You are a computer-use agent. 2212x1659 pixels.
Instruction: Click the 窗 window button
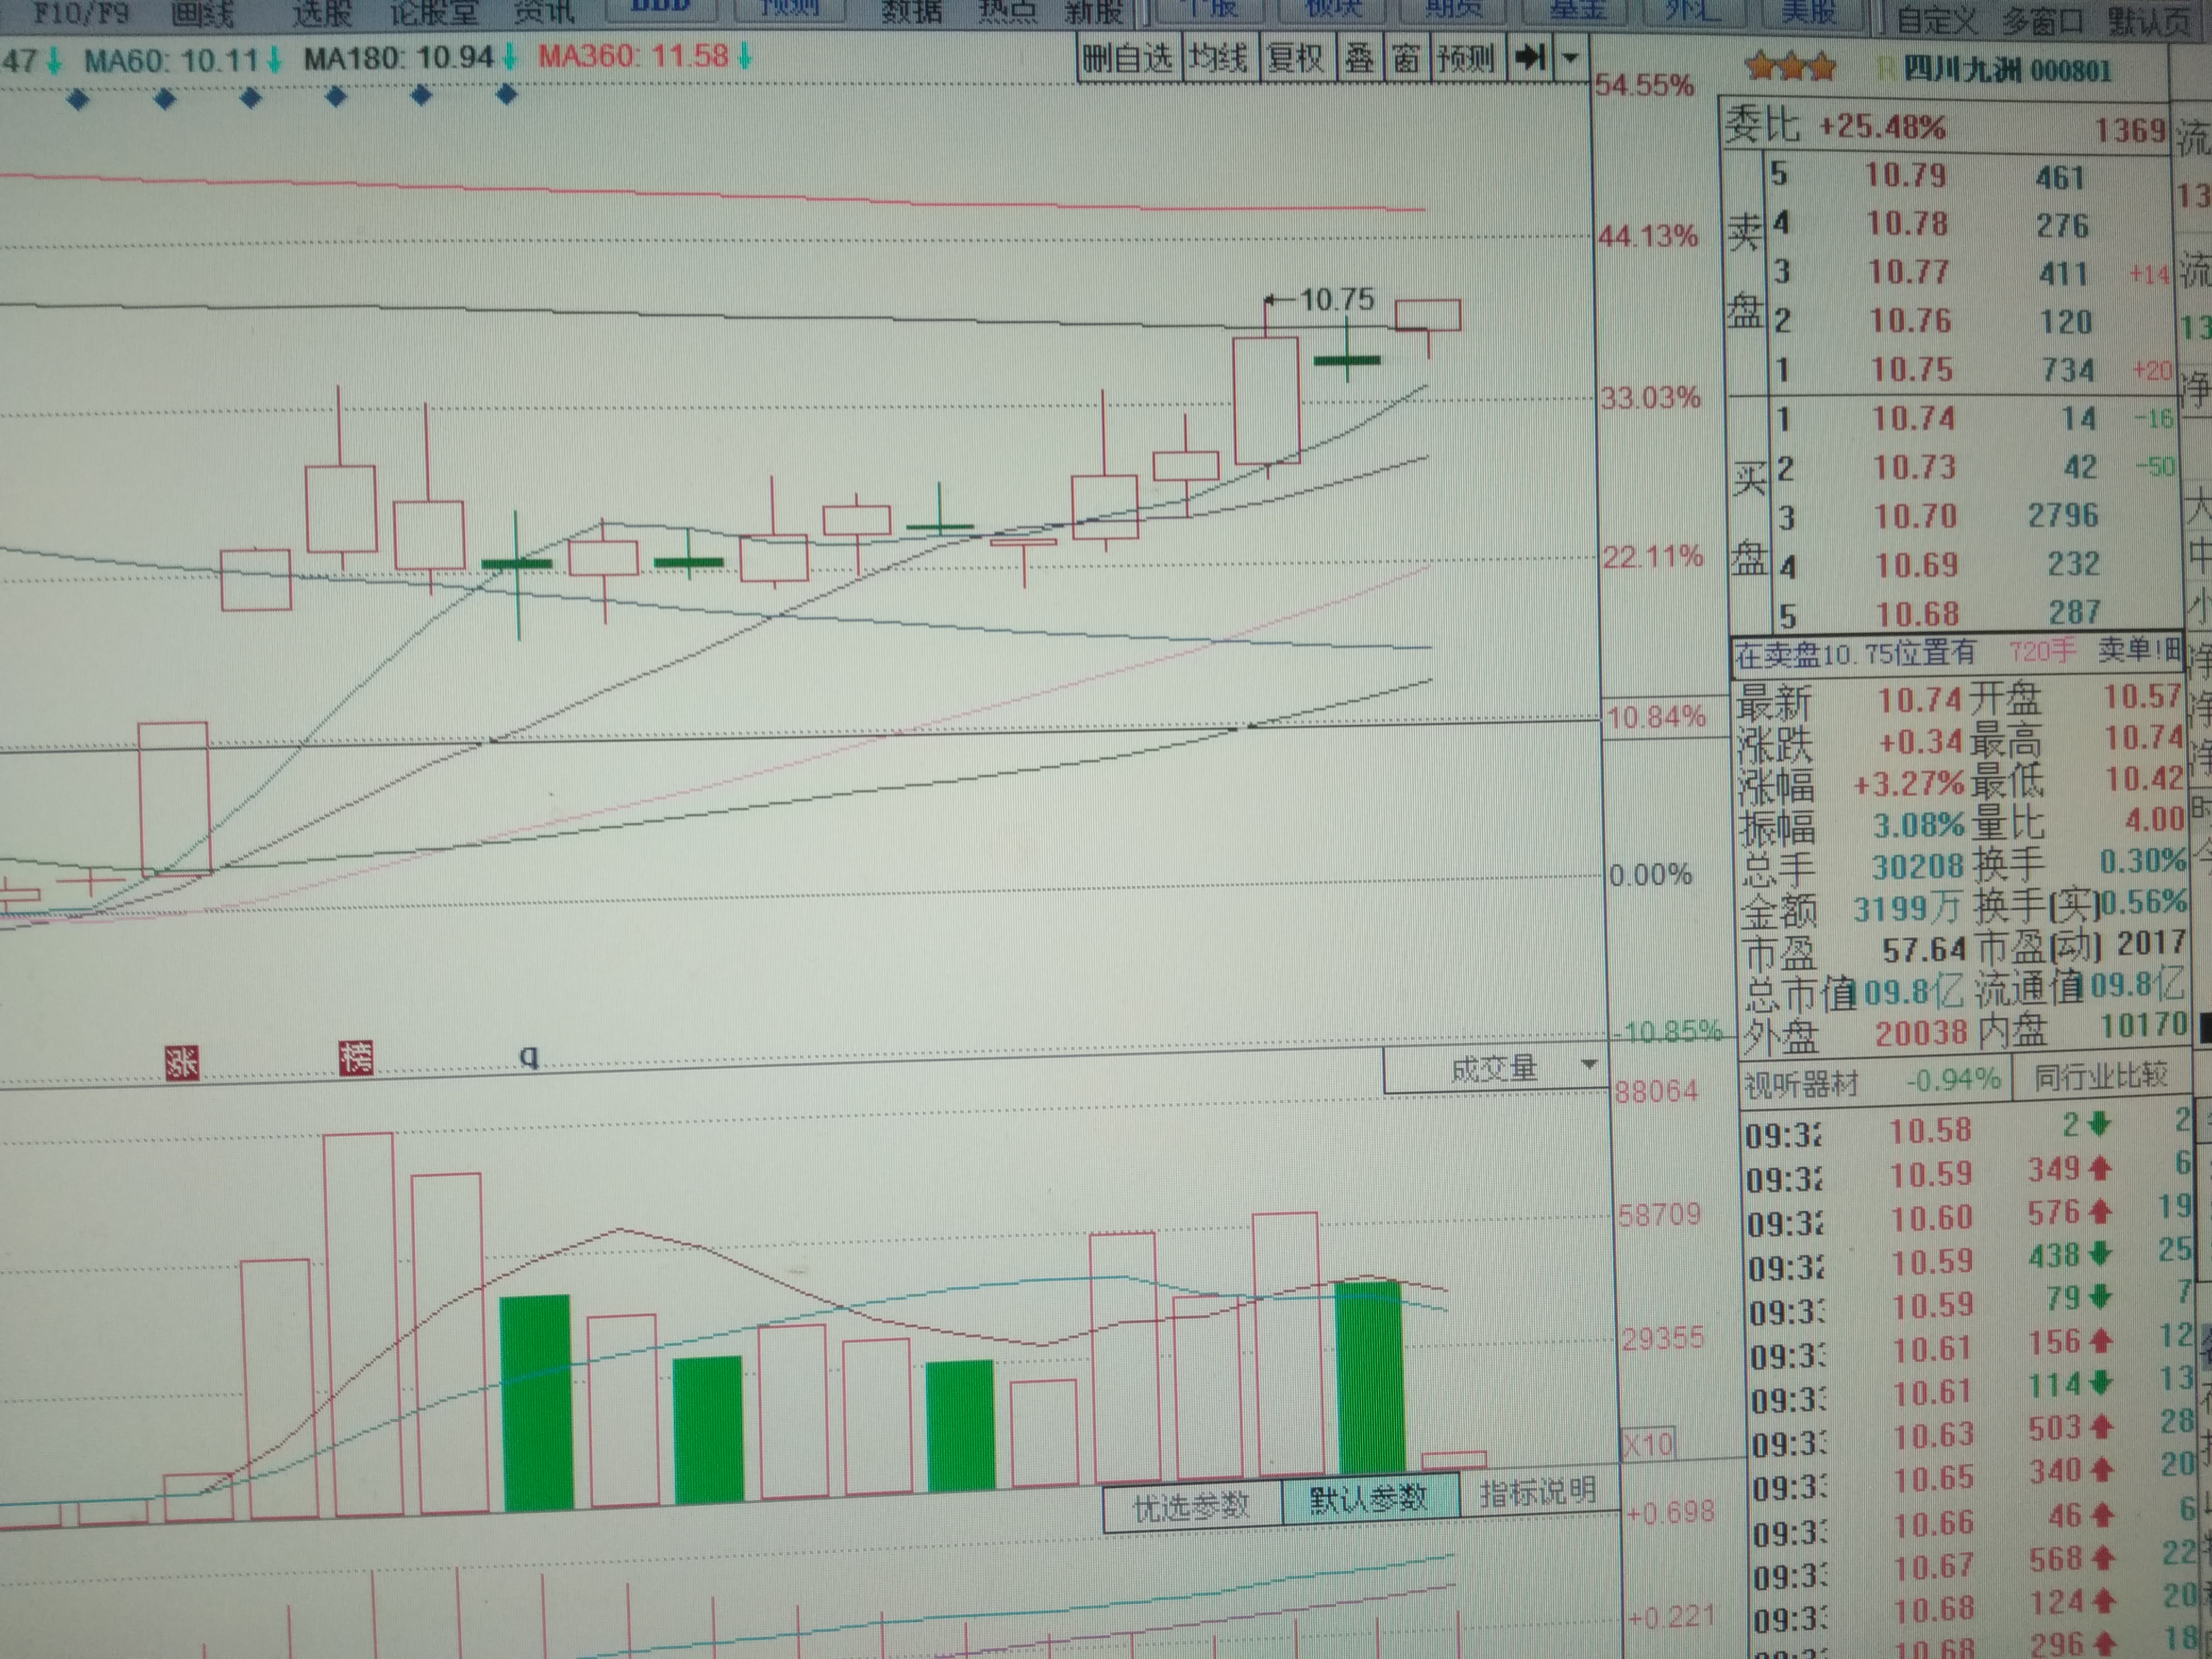[1406, 59]
